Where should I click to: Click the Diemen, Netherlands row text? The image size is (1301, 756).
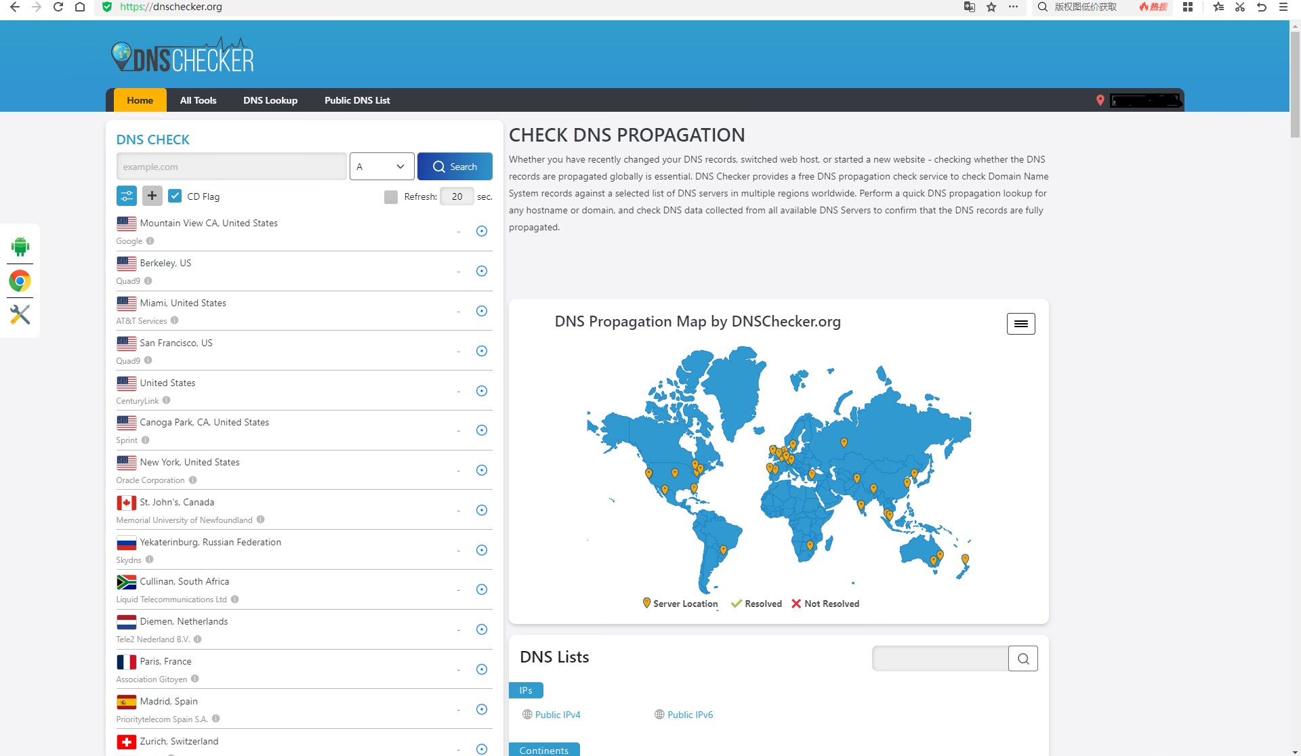(x=184, y=621)
